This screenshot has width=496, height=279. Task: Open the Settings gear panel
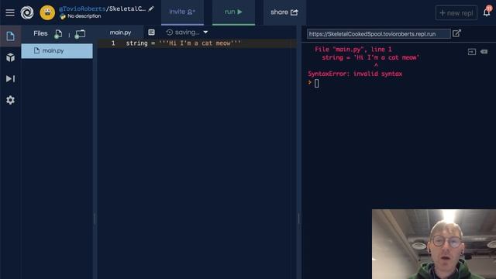[10, 100]
